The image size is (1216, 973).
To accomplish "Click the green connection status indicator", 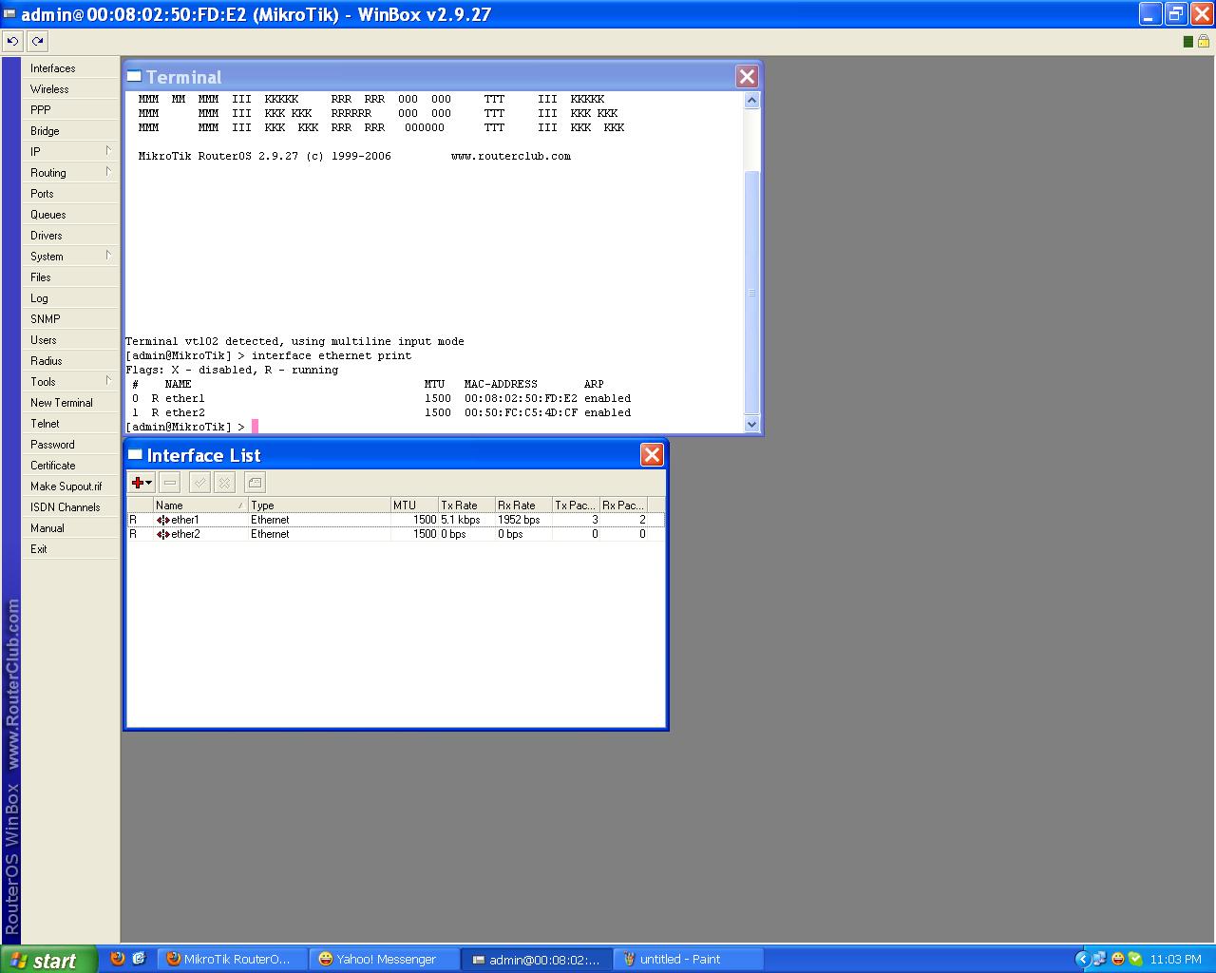I will 1187,42.
